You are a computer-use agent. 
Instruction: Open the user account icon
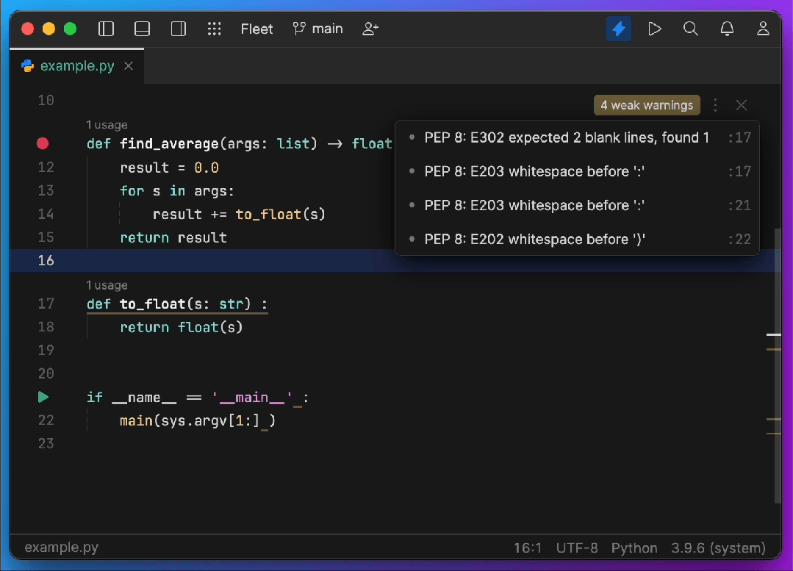coord(763,29)
